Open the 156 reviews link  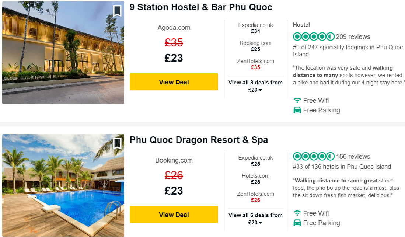[353, 157]
